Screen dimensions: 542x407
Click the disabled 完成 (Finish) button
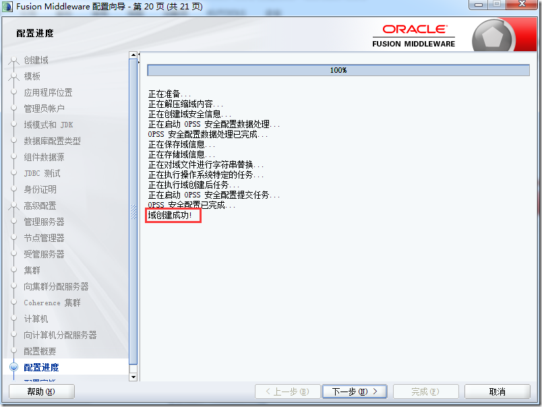(425, 392)
